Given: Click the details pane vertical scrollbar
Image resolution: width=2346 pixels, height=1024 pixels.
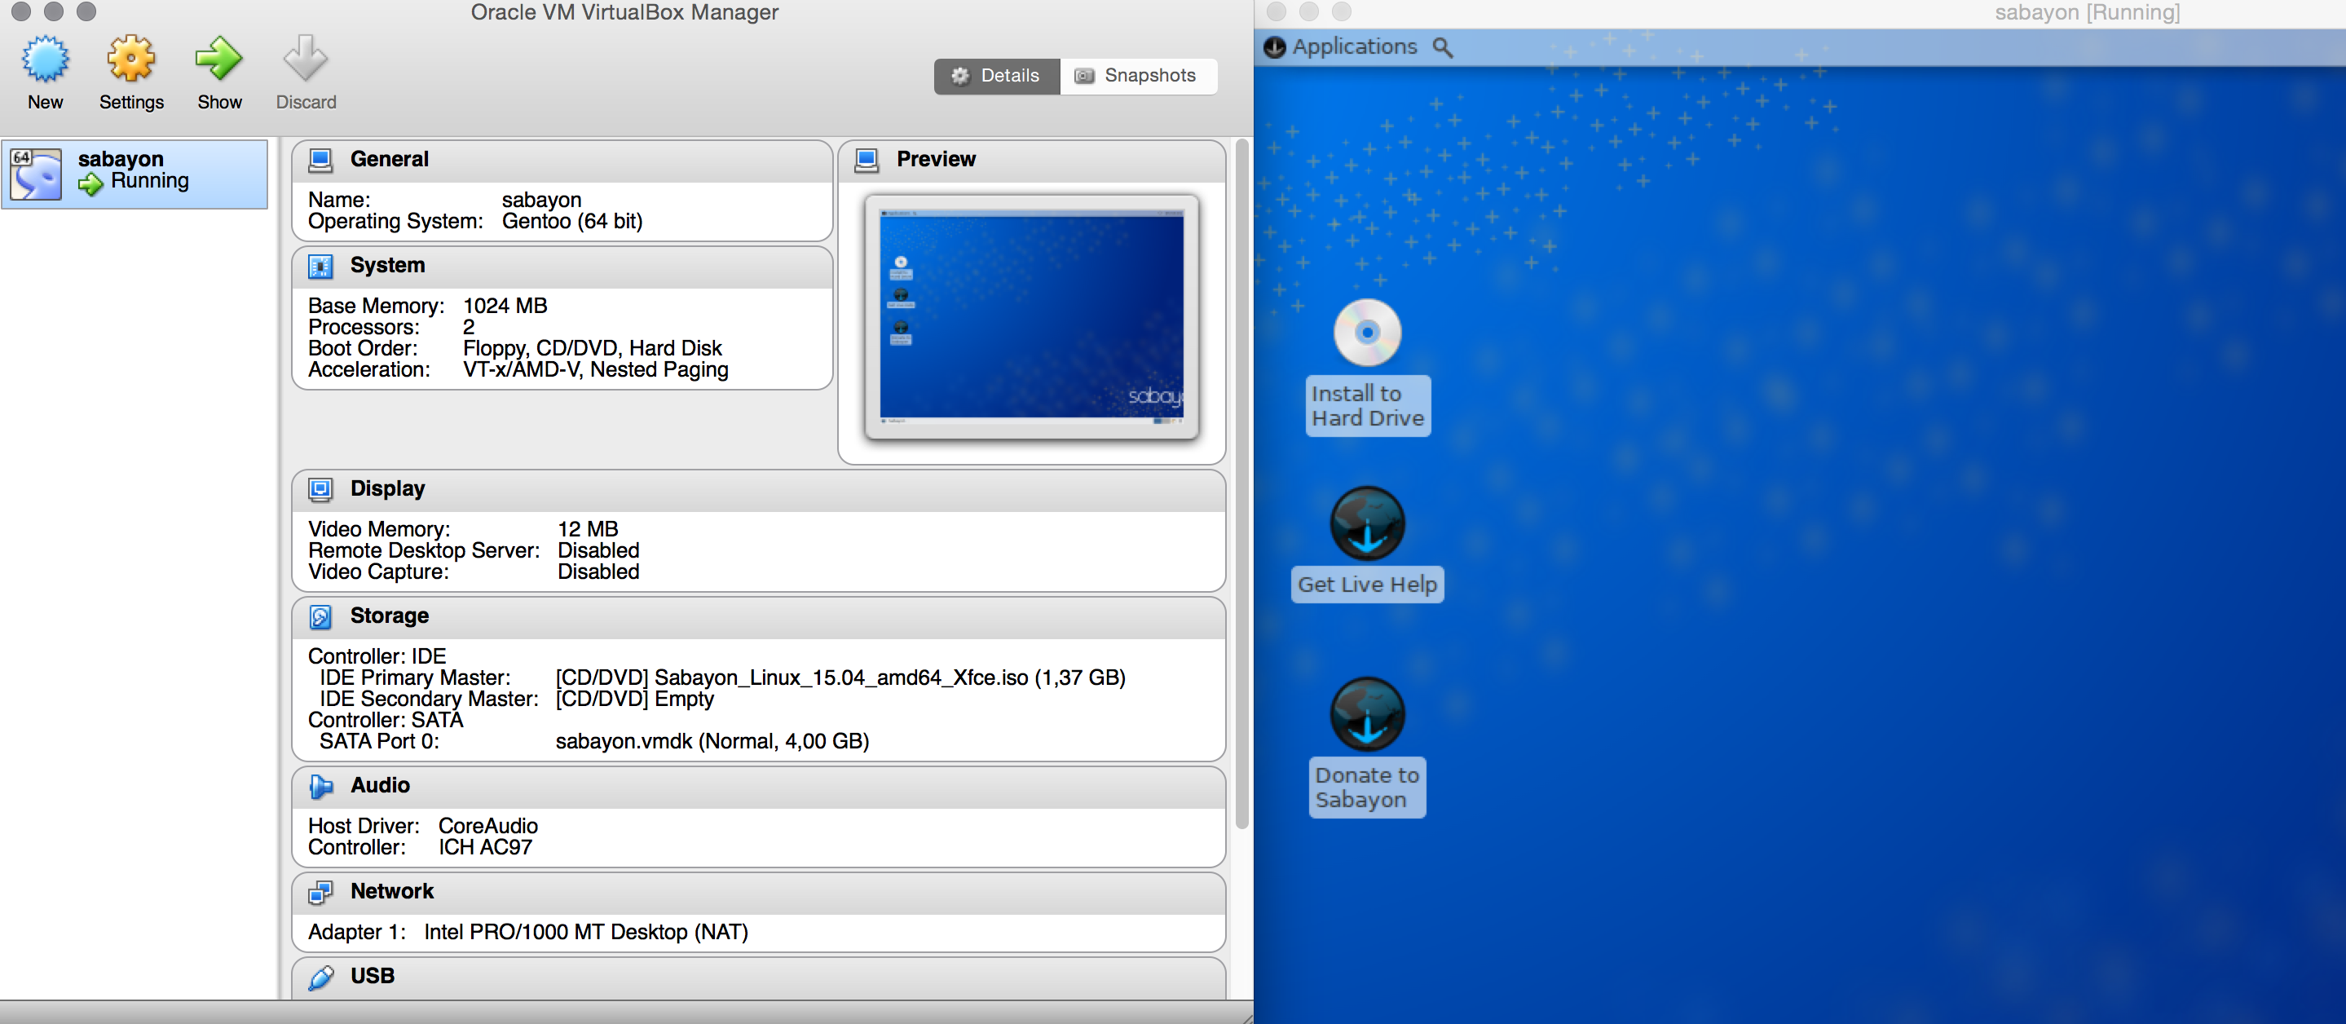Looking at the screenshot, I should 1241,483.
